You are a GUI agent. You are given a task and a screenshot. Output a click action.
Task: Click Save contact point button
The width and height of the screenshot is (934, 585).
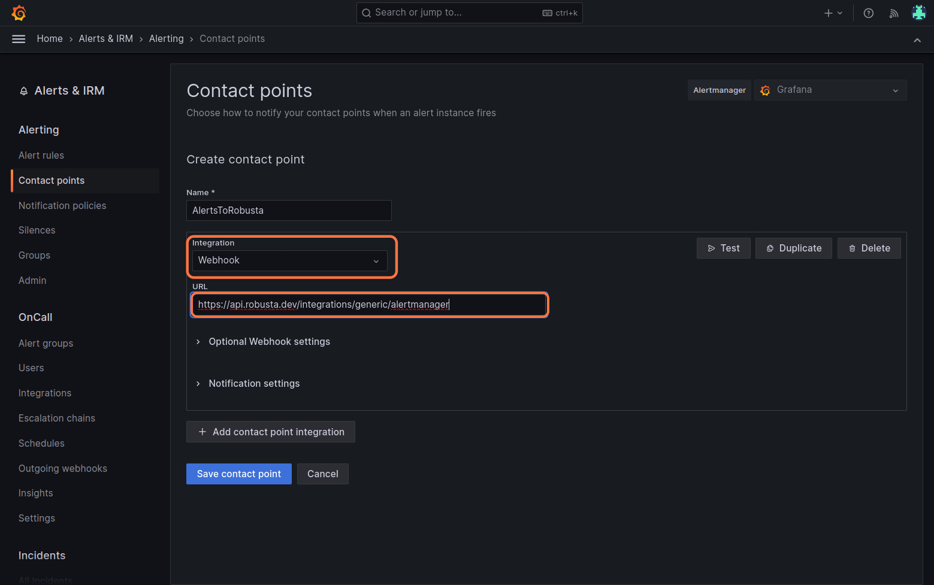pos(238,474)
